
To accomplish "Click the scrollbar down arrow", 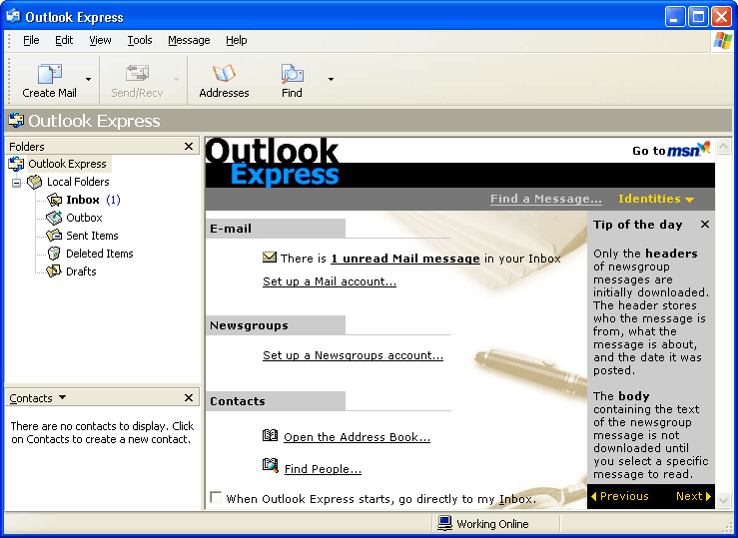I will pyautogui.click(x=723, y=500).
